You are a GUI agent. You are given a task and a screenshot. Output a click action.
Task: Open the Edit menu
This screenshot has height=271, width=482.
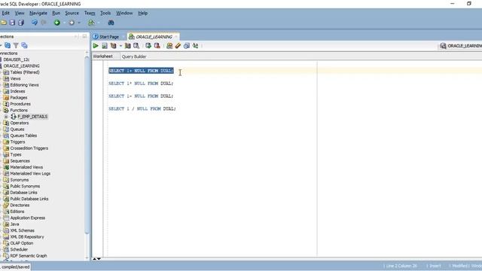[x=5, y=13]
